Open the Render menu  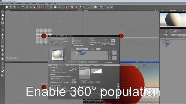tap(27, 3)
